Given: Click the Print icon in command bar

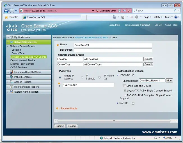Looking at the screenshot, I should tap(136, 17).
